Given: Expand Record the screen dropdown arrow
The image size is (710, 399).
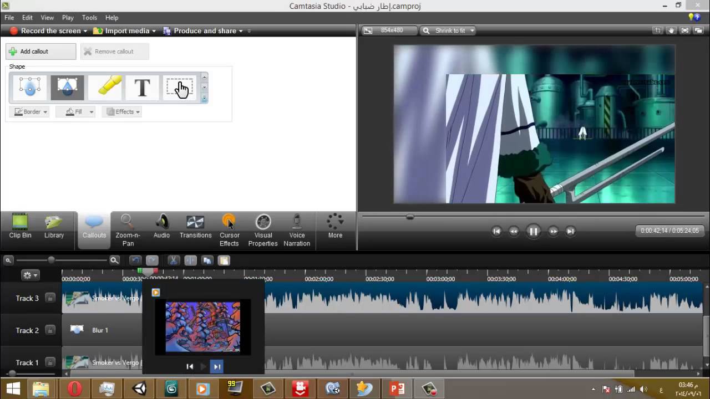Looking at the screenshot, I should pos(85,31).
